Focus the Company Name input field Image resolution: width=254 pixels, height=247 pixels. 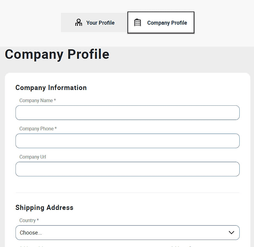point(127,113)
